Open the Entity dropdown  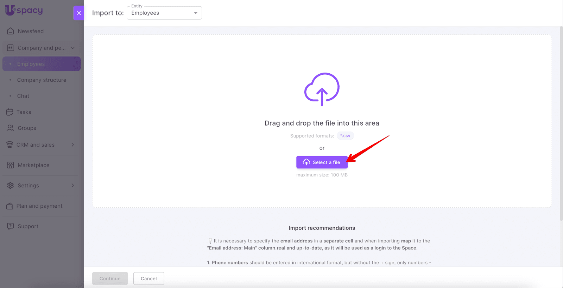[x=164, y=13]
